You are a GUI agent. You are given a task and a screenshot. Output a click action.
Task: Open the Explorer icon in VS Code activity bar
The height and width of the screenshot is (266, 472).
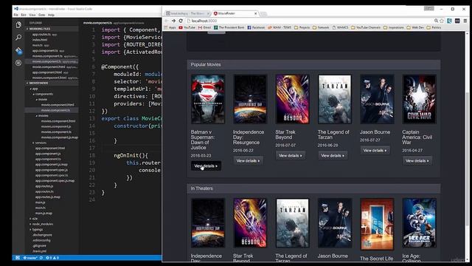18,24
